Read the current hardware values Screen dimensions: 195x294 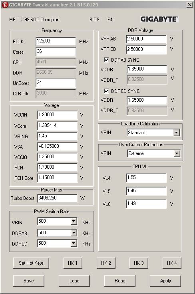point(120,281)
